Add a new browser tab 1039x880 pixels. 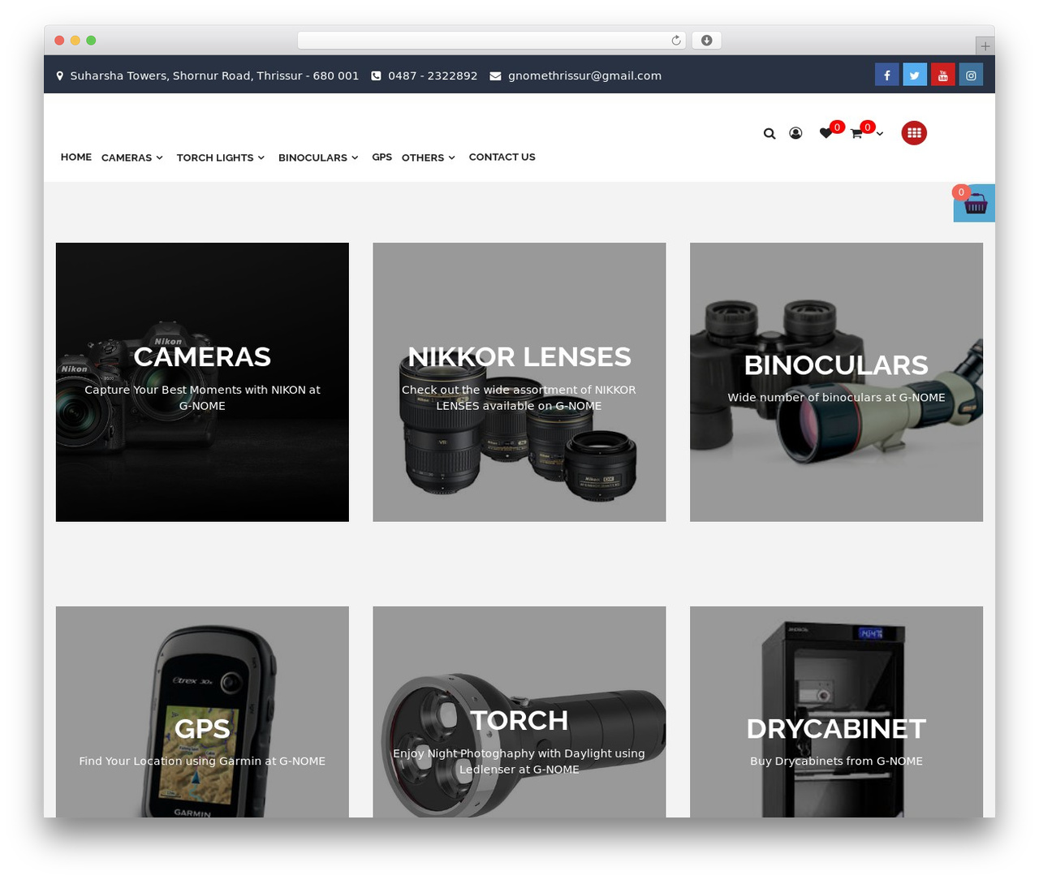click(985, 46)
